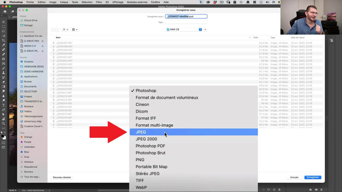This screenshot has width=342, height=192.
Task: Click the Enregistrer button
Action: (313, 177)
